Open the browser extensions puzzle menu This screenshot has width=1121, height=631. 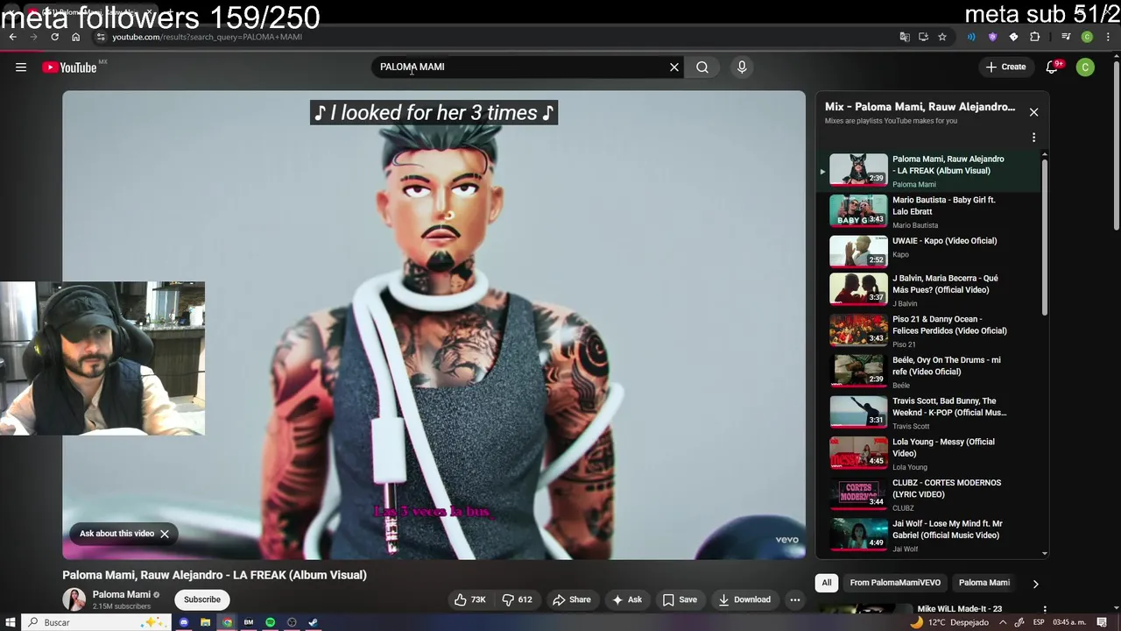1034,37
